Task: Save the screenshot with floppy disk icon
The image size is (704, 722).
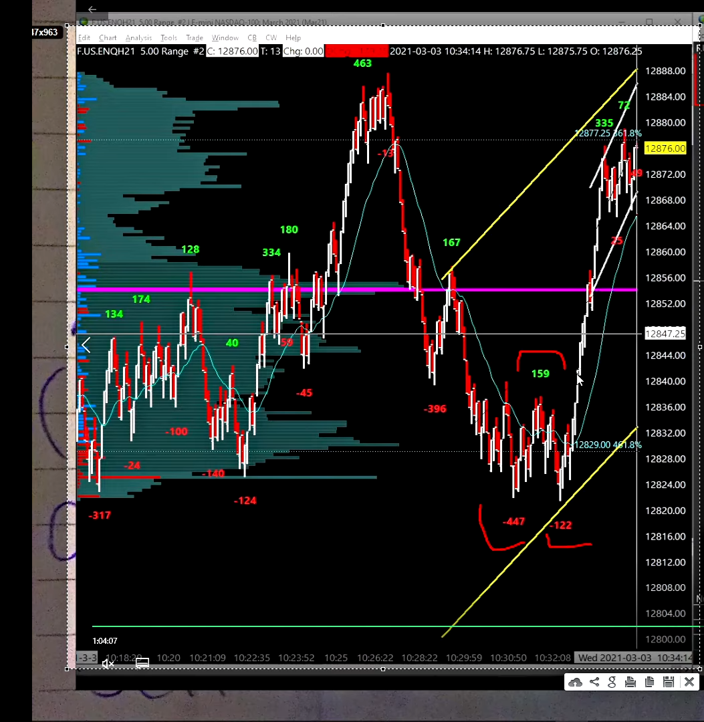Action: [669, 682]
